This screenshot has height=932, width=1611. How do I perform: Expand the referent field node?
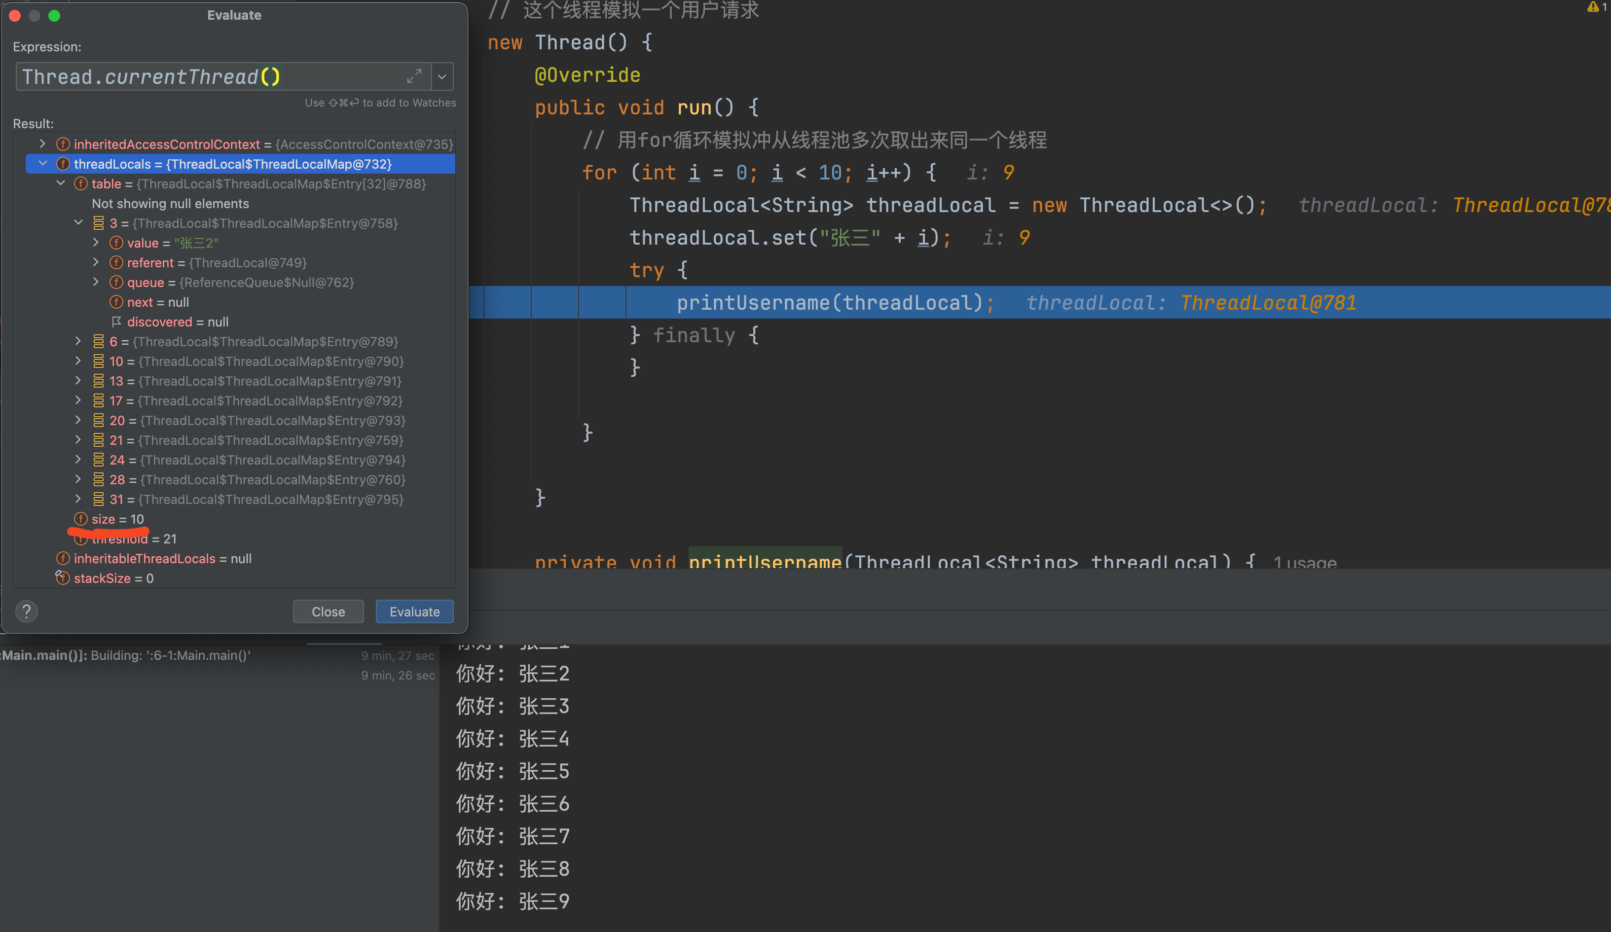pos(96,262)
